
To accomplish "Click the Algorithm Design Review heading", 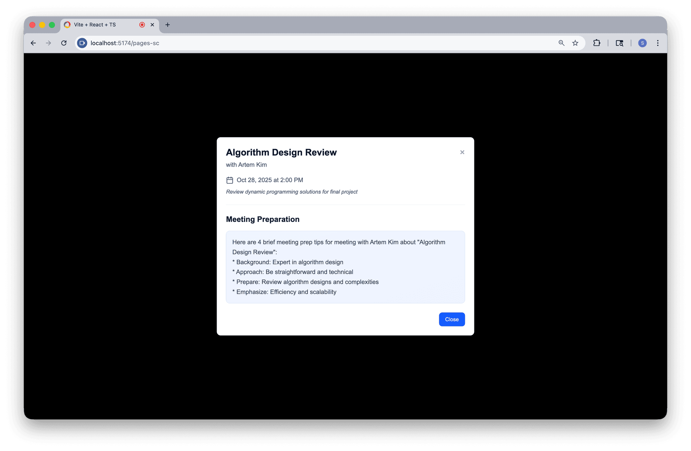I will [x=281, y=152].
